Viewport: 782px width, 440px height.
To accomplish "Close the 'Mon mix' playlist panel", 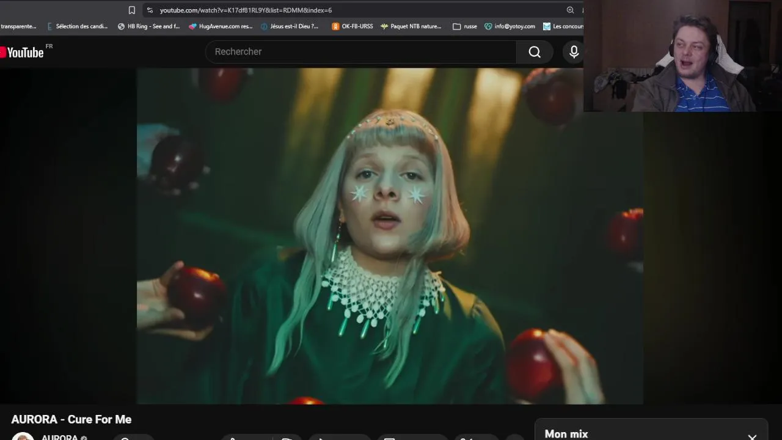I will pos(752,436).
